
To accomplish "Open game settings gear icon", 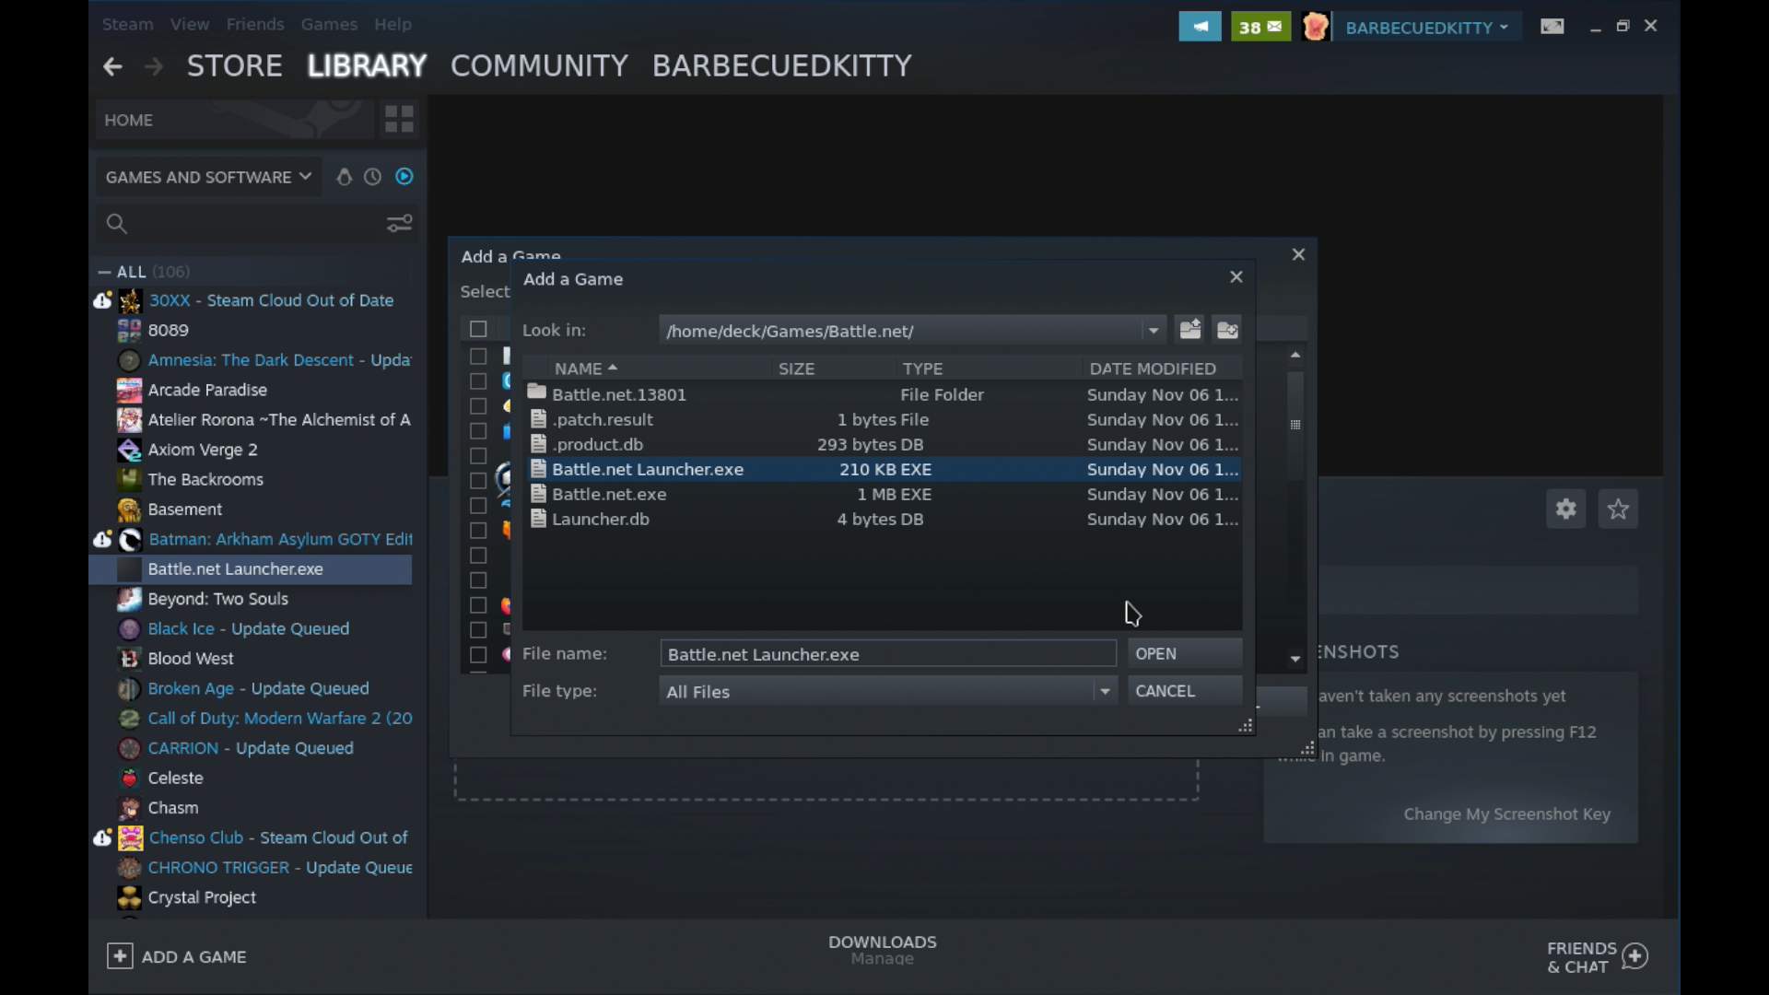I will (1565, 509).
